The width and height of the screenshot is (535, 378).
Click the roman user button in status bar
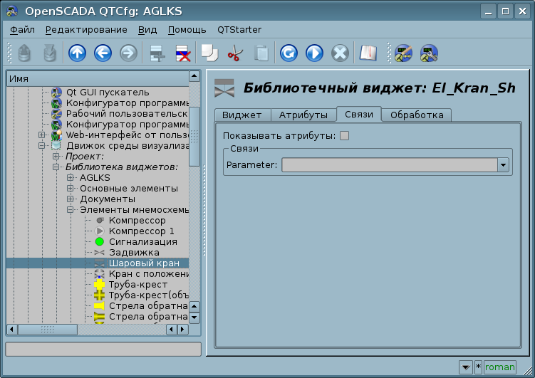(499, 367)
